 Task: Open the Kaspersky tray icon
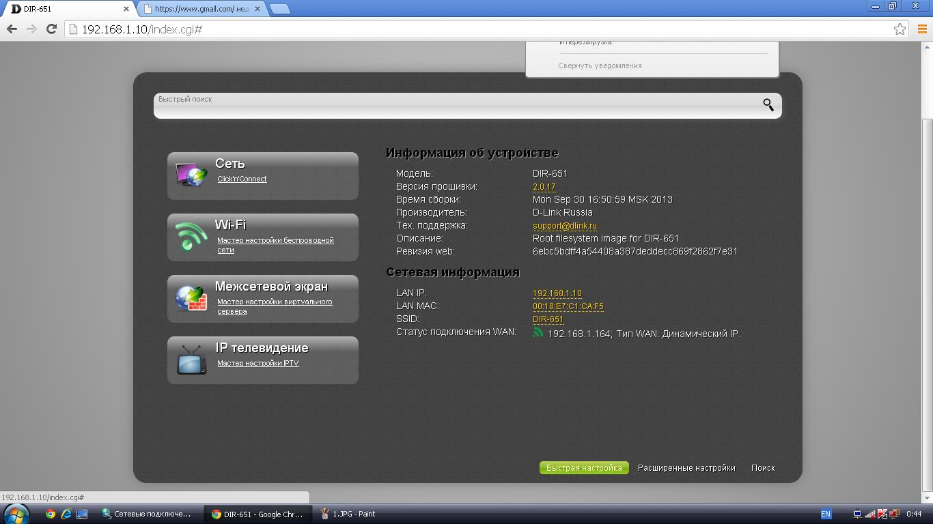[882, 514]
